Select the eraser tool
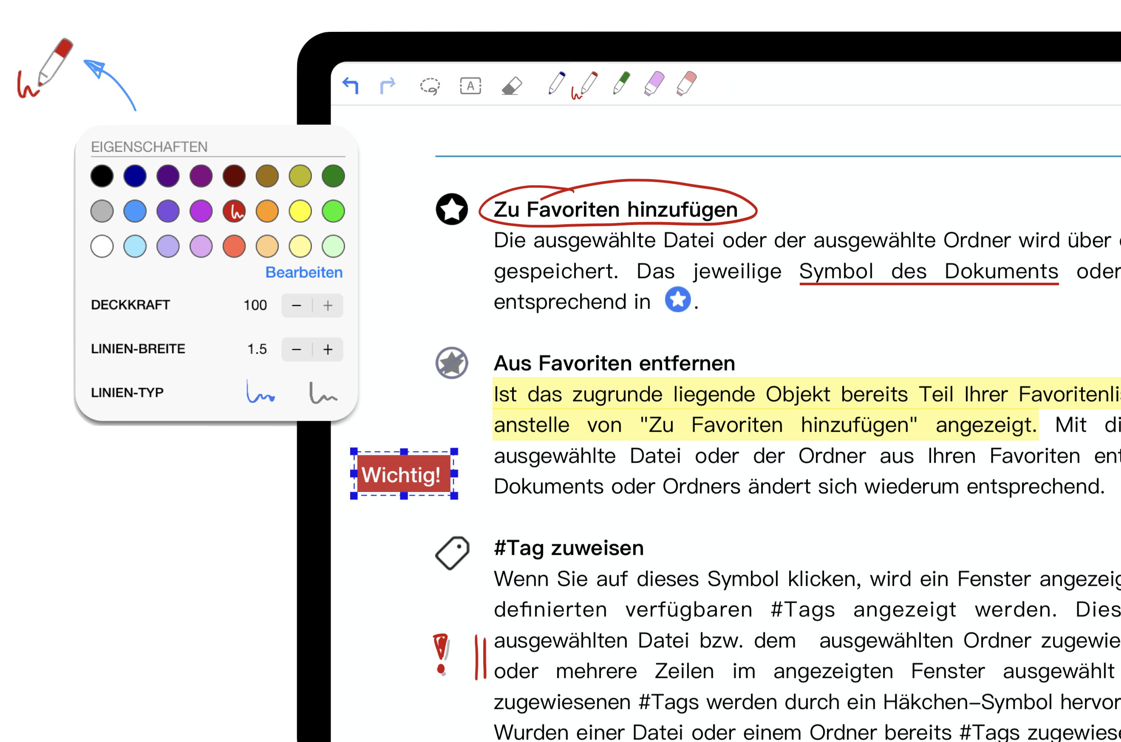 tap(512, 86)
